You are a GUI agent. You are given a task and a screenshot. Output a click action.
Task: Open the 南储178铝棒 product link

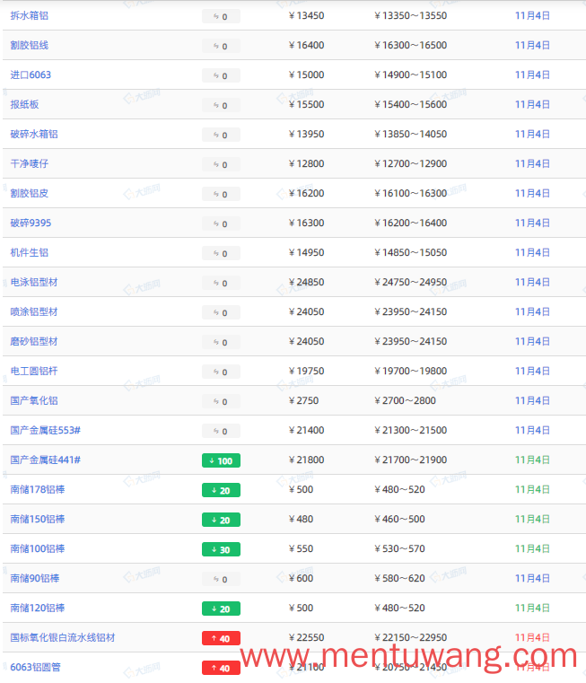pos(38,490)
